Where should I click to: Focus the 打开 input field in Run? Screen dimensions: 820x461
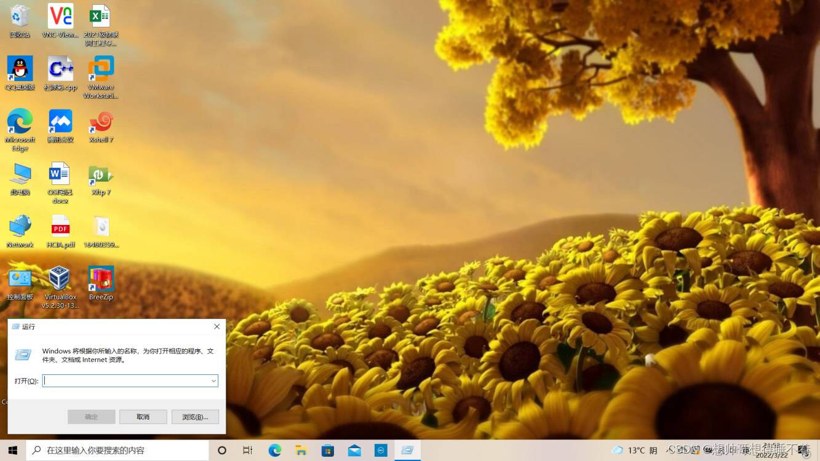point(130,380)
